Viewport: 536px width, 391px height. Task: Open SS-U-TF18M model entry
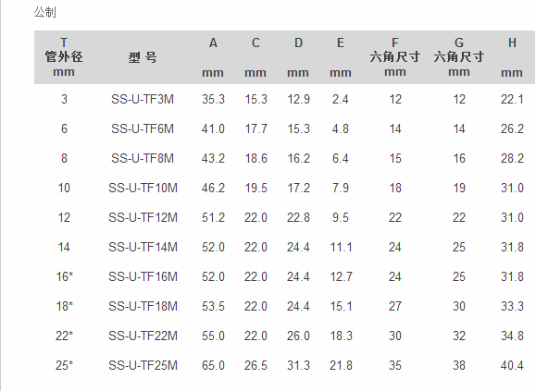pos(143,306)
